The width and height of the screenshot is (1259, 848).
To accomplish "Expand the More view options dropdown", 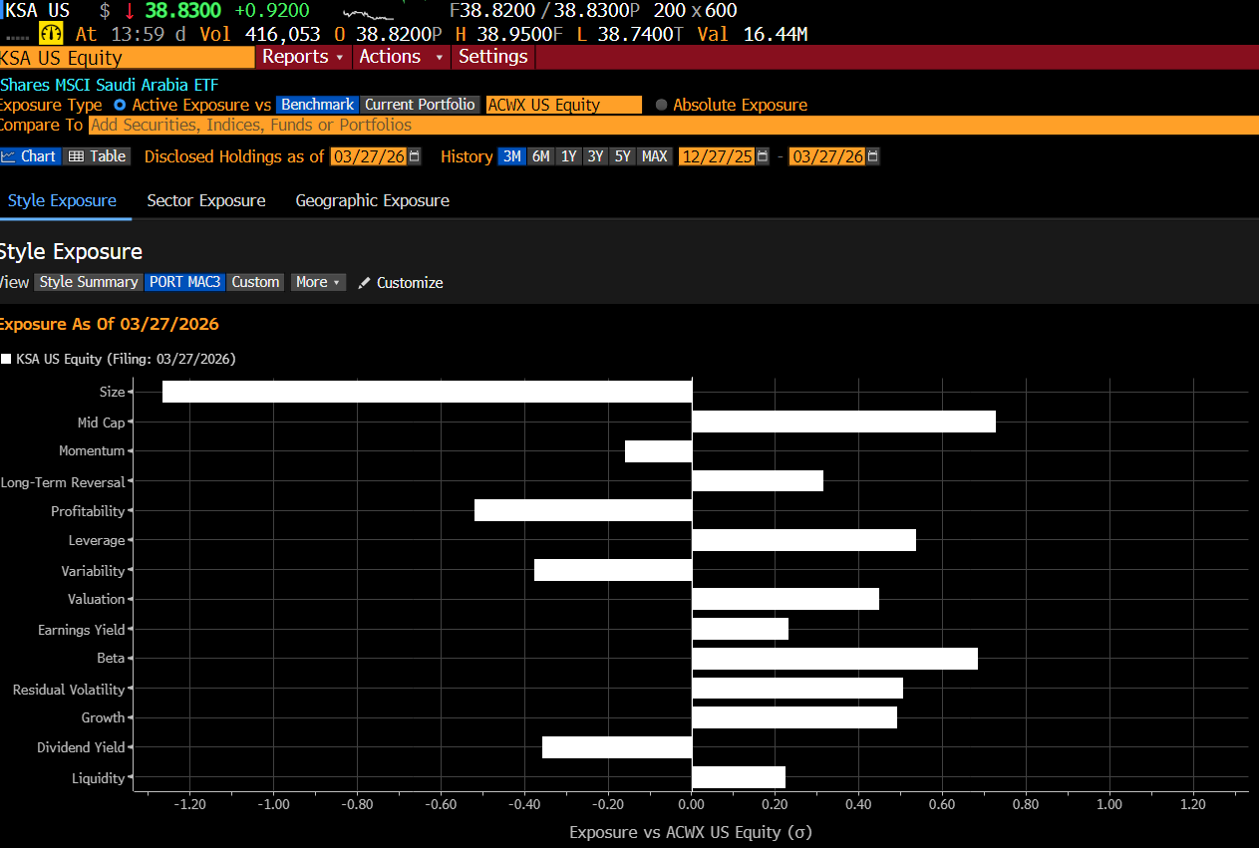I will (317, 282).
